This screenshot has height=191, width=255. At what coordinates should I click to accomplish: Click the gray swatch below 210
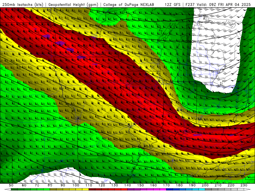[215, 189]
